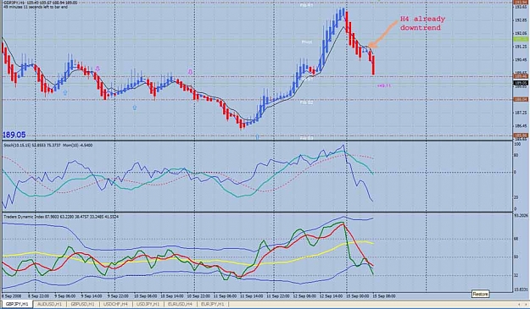Click 190.45 on the price scale

coord(521,60)
